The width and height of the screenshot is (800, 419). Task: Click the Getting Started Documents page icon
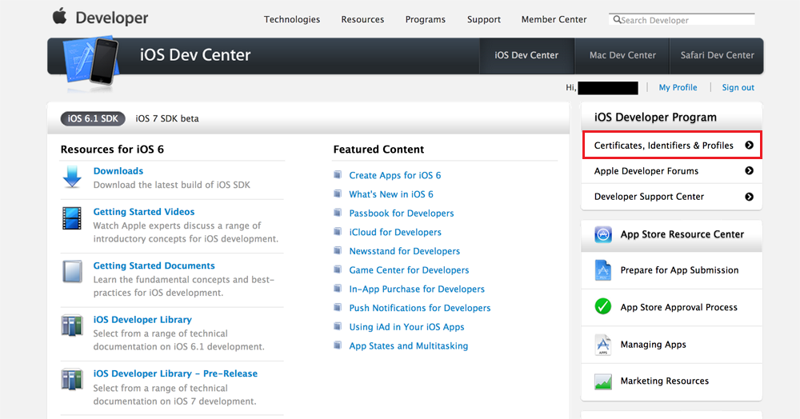click(x=72, y=271)
